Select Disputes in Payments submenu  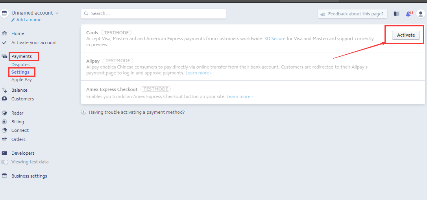pyautogui.click(x=20, y=65)
